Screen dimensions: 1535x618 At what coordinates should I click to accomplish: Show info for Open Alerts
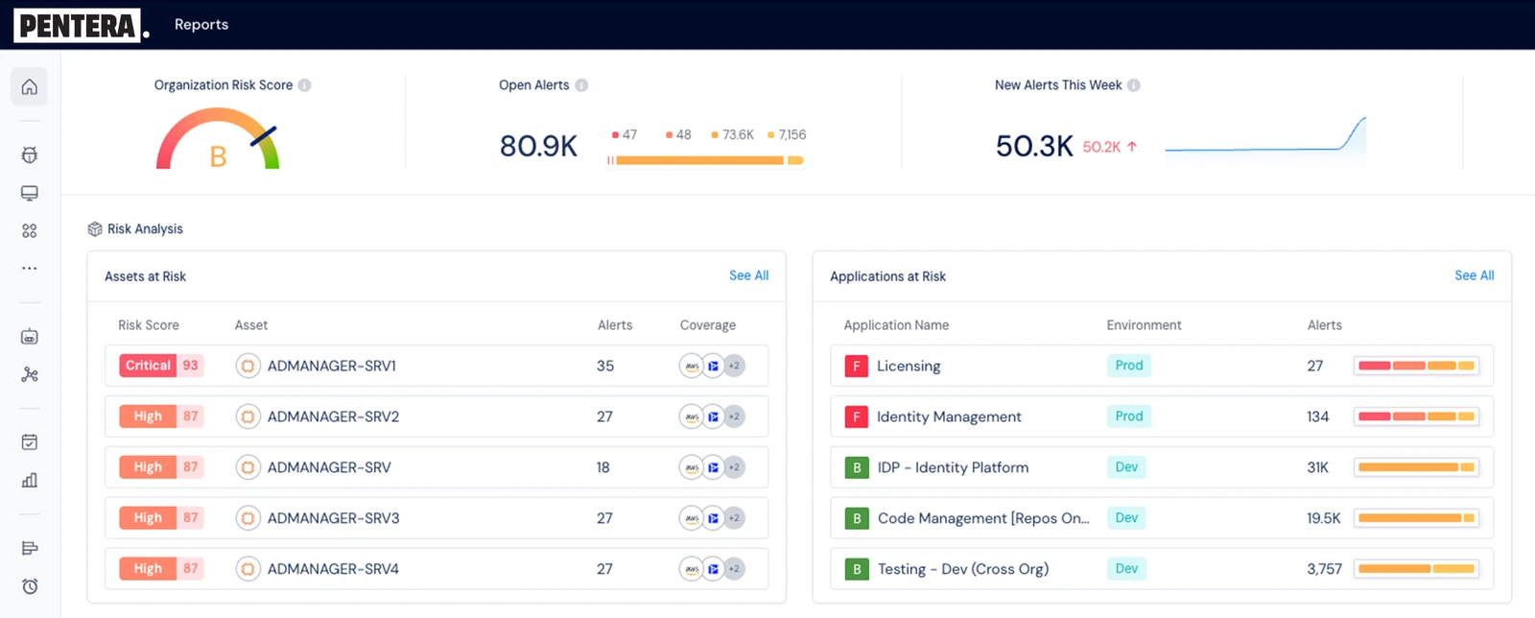[x=581, y=85]
